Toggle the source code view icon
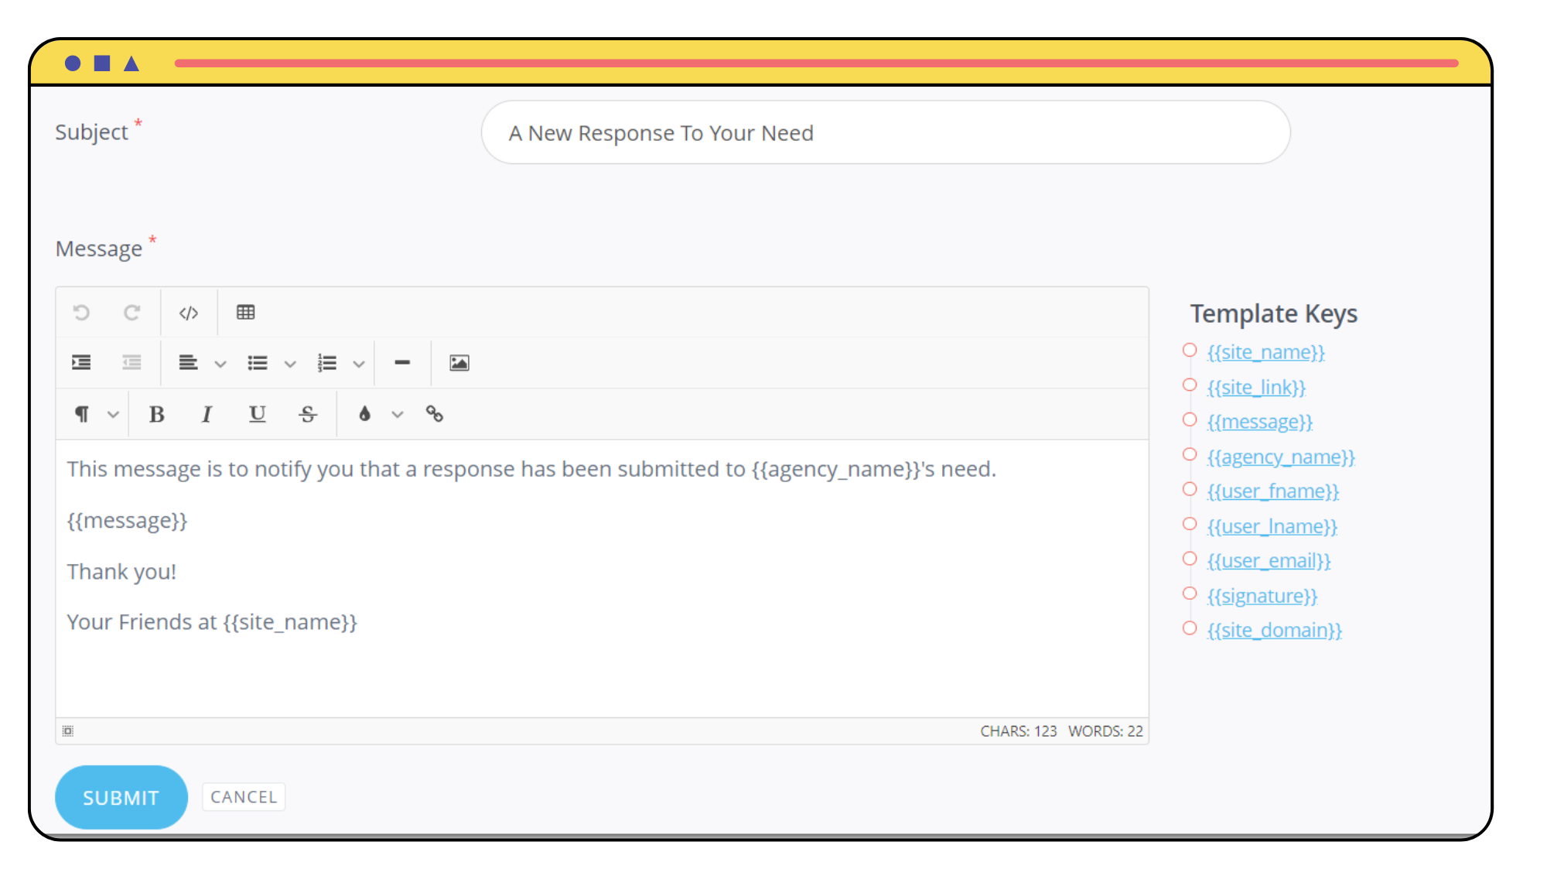The width and height of the screenshot is (1547, 893). coord(188,313)
